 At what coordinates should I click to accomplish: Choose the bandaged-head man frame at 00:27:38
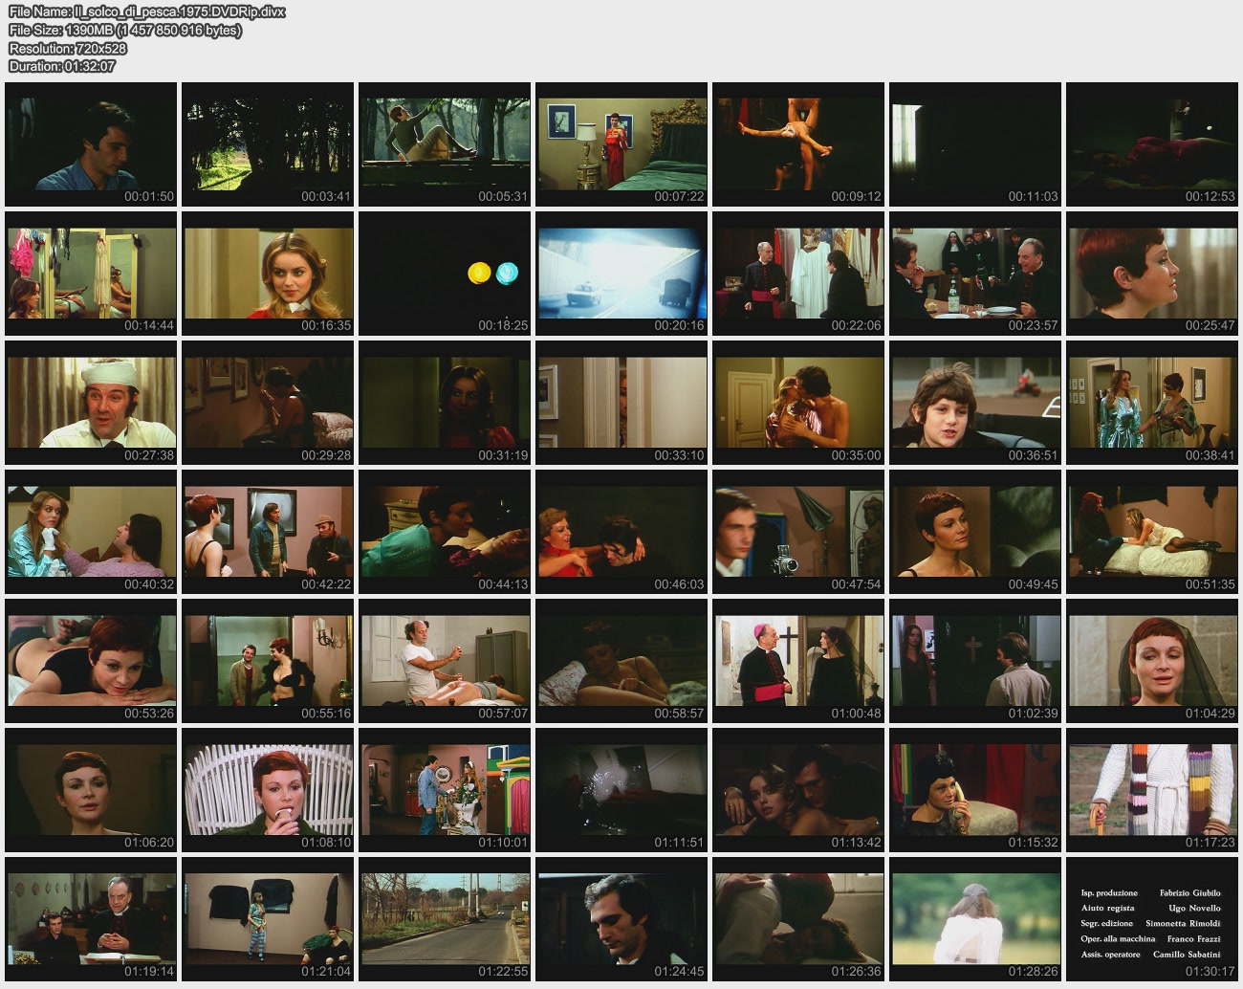tap(91, 403)
